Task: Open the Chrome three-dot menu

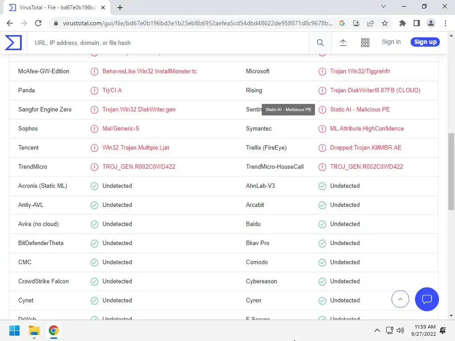Action: tap(445, 23)
